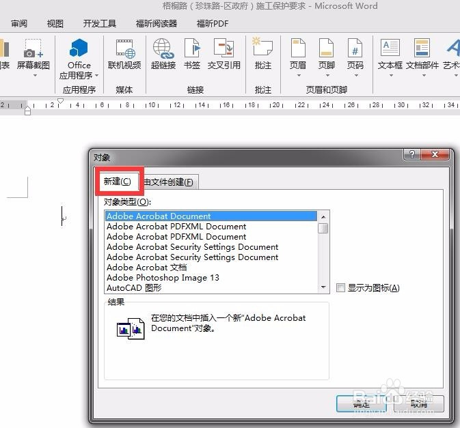
Task: Insert a comment (批注)
Action: (x=263, y=54)
